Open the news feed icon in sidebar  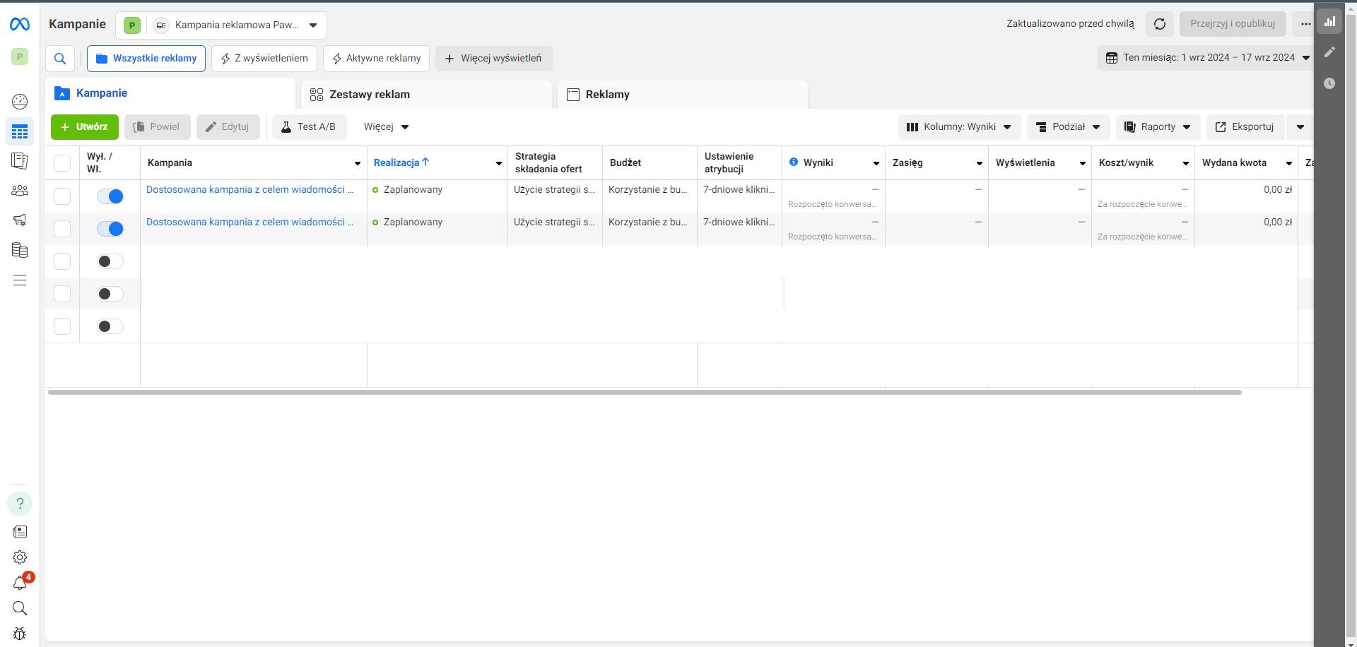[x=20, y=532]
